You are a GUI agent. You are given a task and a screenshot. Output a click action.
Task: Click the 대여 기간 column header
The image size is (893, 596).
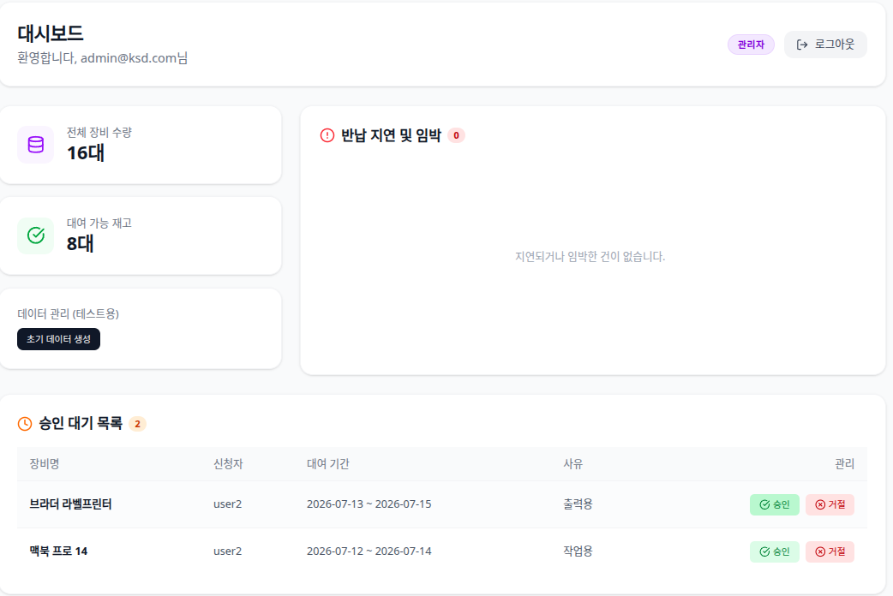point(328,464)
